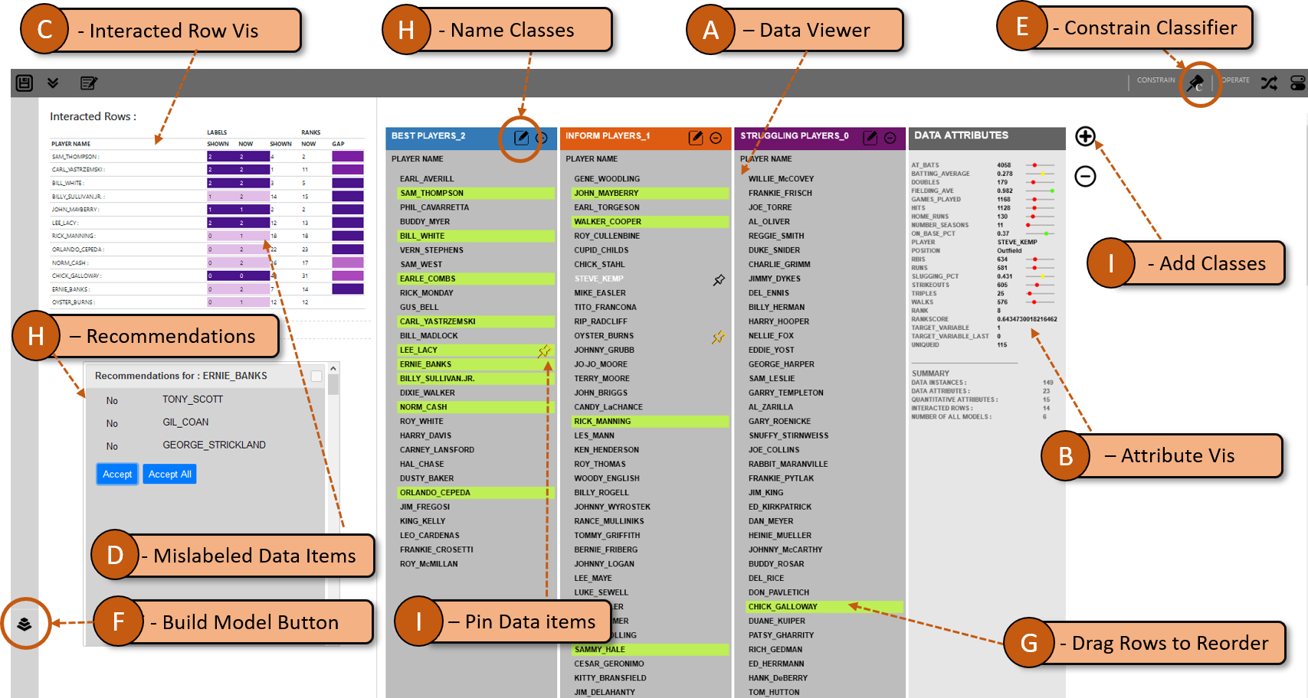
Task: Add a new class with plus icon
Action: 1085,136
